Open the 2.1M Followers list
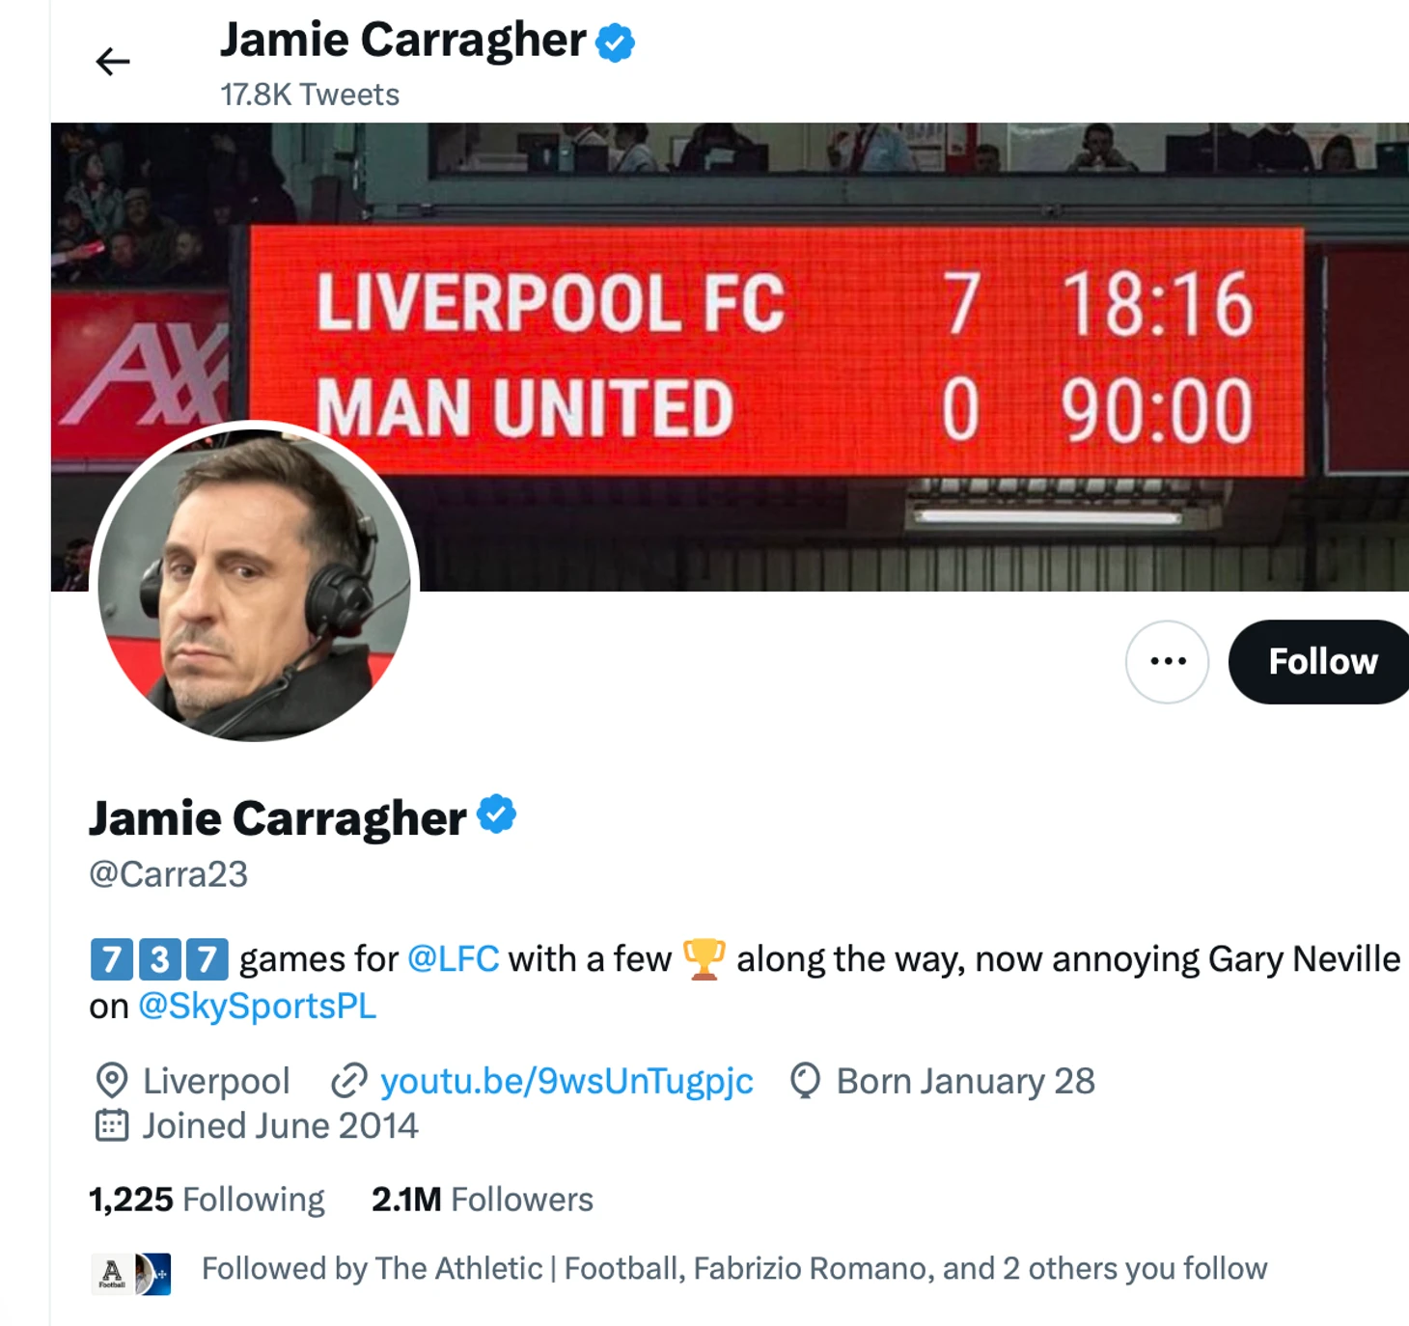 (x=482, y=1200)
